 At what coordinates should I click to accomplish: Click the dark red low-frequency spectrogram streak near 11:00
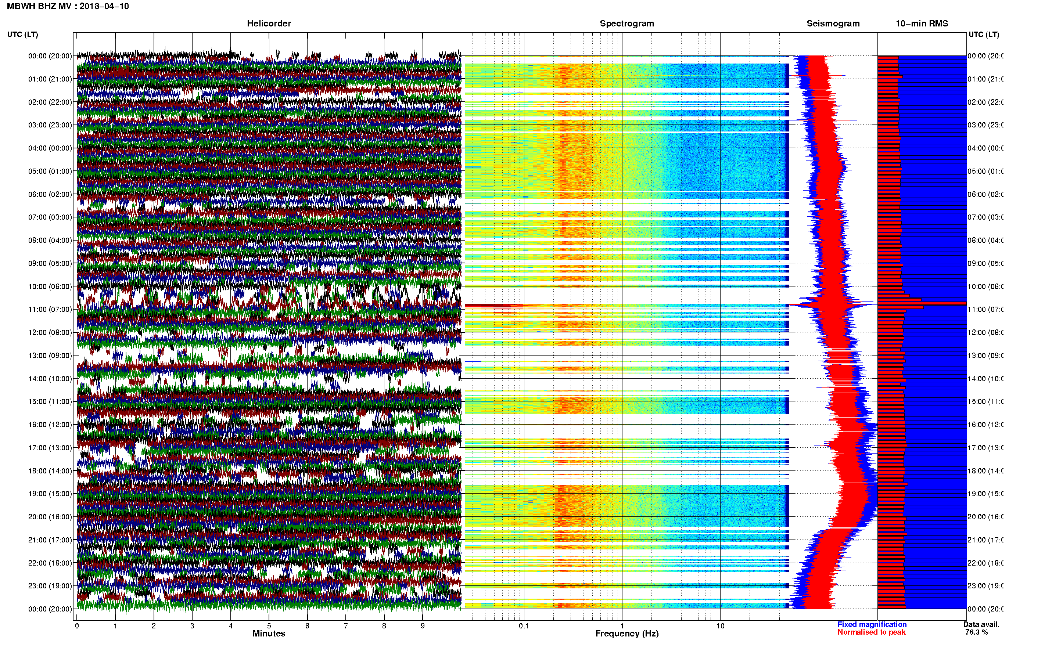tap(495, 306)
